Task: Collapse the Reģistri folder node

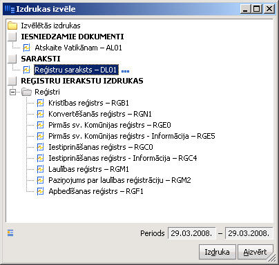Action: click(12, 92)
